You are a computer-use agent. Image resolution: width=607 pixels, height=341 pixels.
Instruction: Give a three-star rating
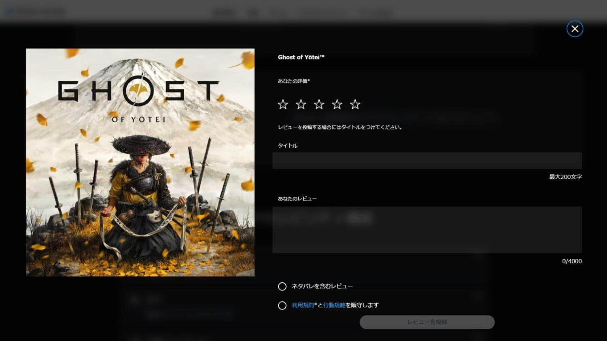click(319, 104)
